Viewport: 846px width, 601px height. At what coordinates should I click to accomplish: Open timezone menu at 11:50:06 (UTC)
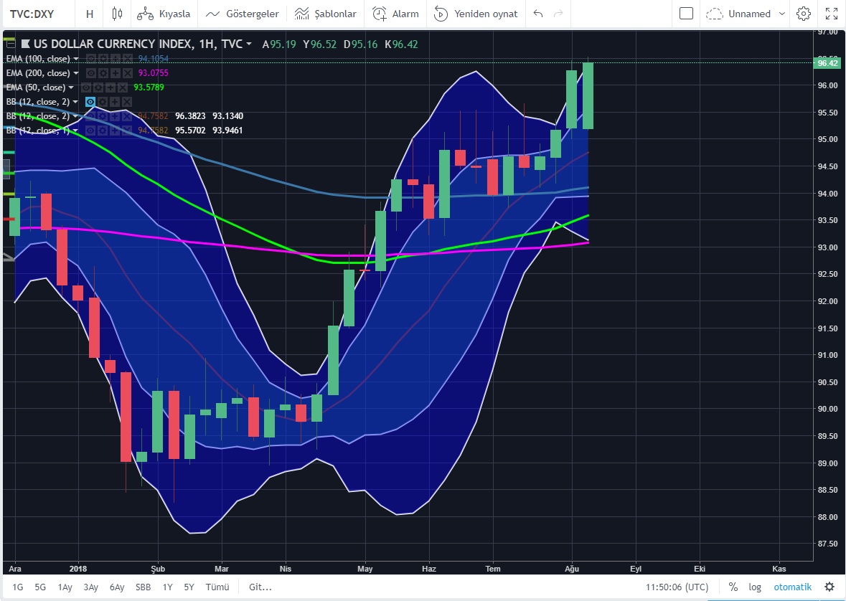point(677,587)
